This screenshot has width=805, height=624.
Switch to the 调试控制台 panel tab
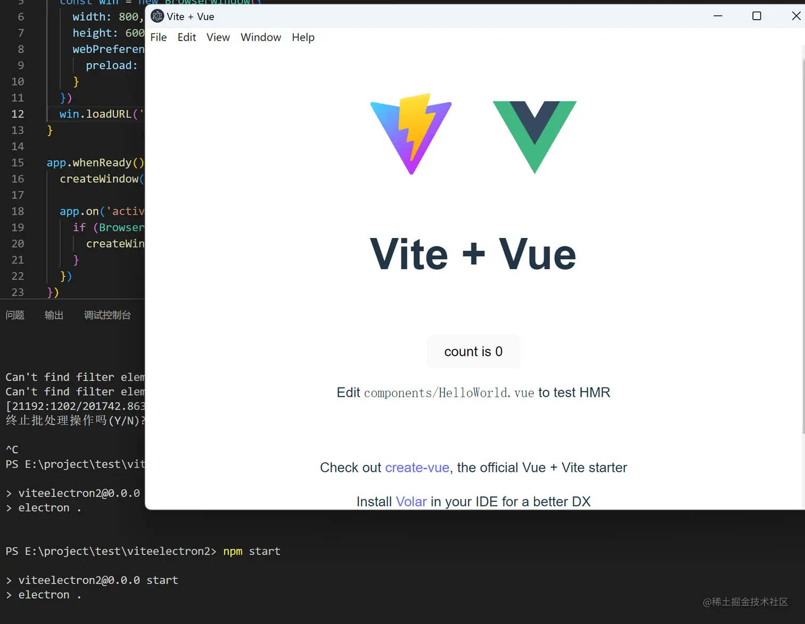coord(108,315)
